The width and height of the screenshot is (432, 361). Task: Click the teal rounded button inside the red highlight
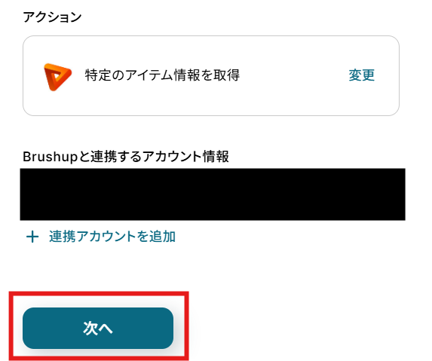click(x=98, y=328)
